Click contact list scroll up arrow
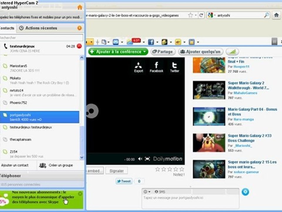The height and width of the screenshot is (212, 282). [82, 58]
